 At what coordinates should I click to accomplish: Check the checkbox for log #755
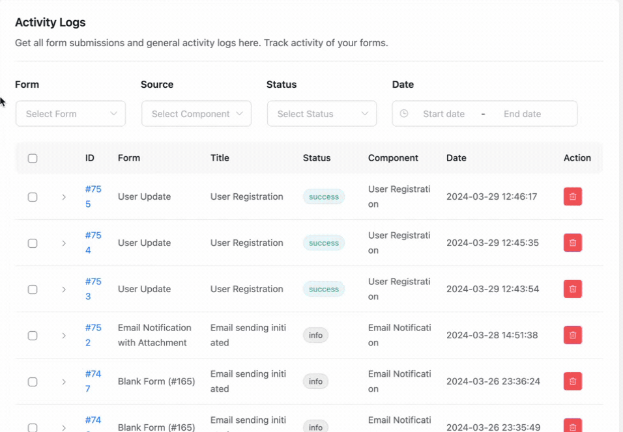point(33,197)
